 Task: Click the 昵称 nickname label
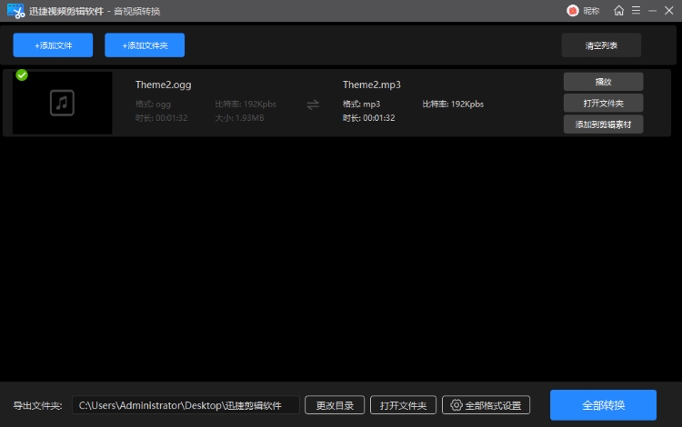591,11
